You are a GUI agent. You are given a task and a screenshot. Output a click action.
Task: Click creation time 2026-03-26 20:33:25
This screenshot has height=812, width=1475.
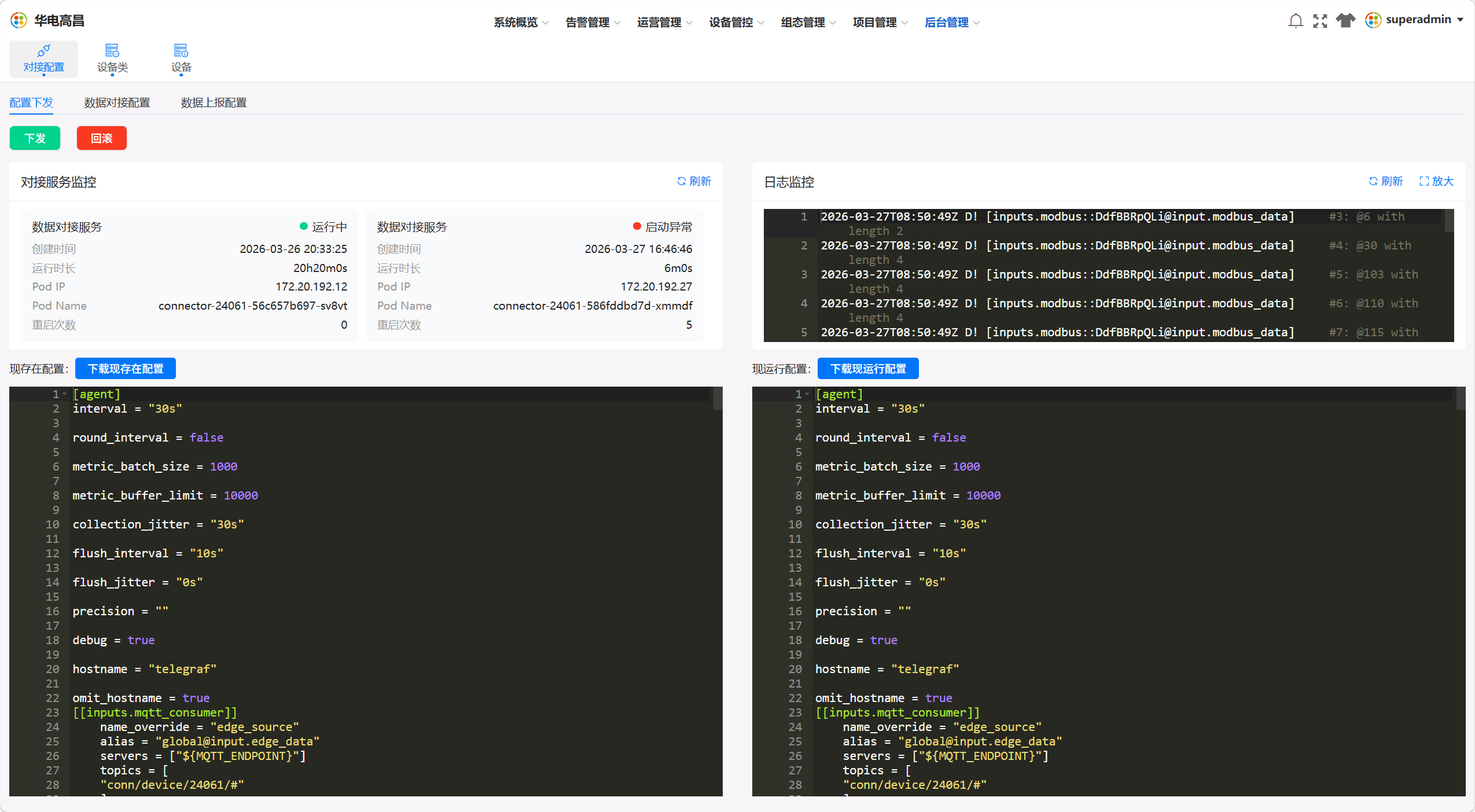tap(293, 249)
